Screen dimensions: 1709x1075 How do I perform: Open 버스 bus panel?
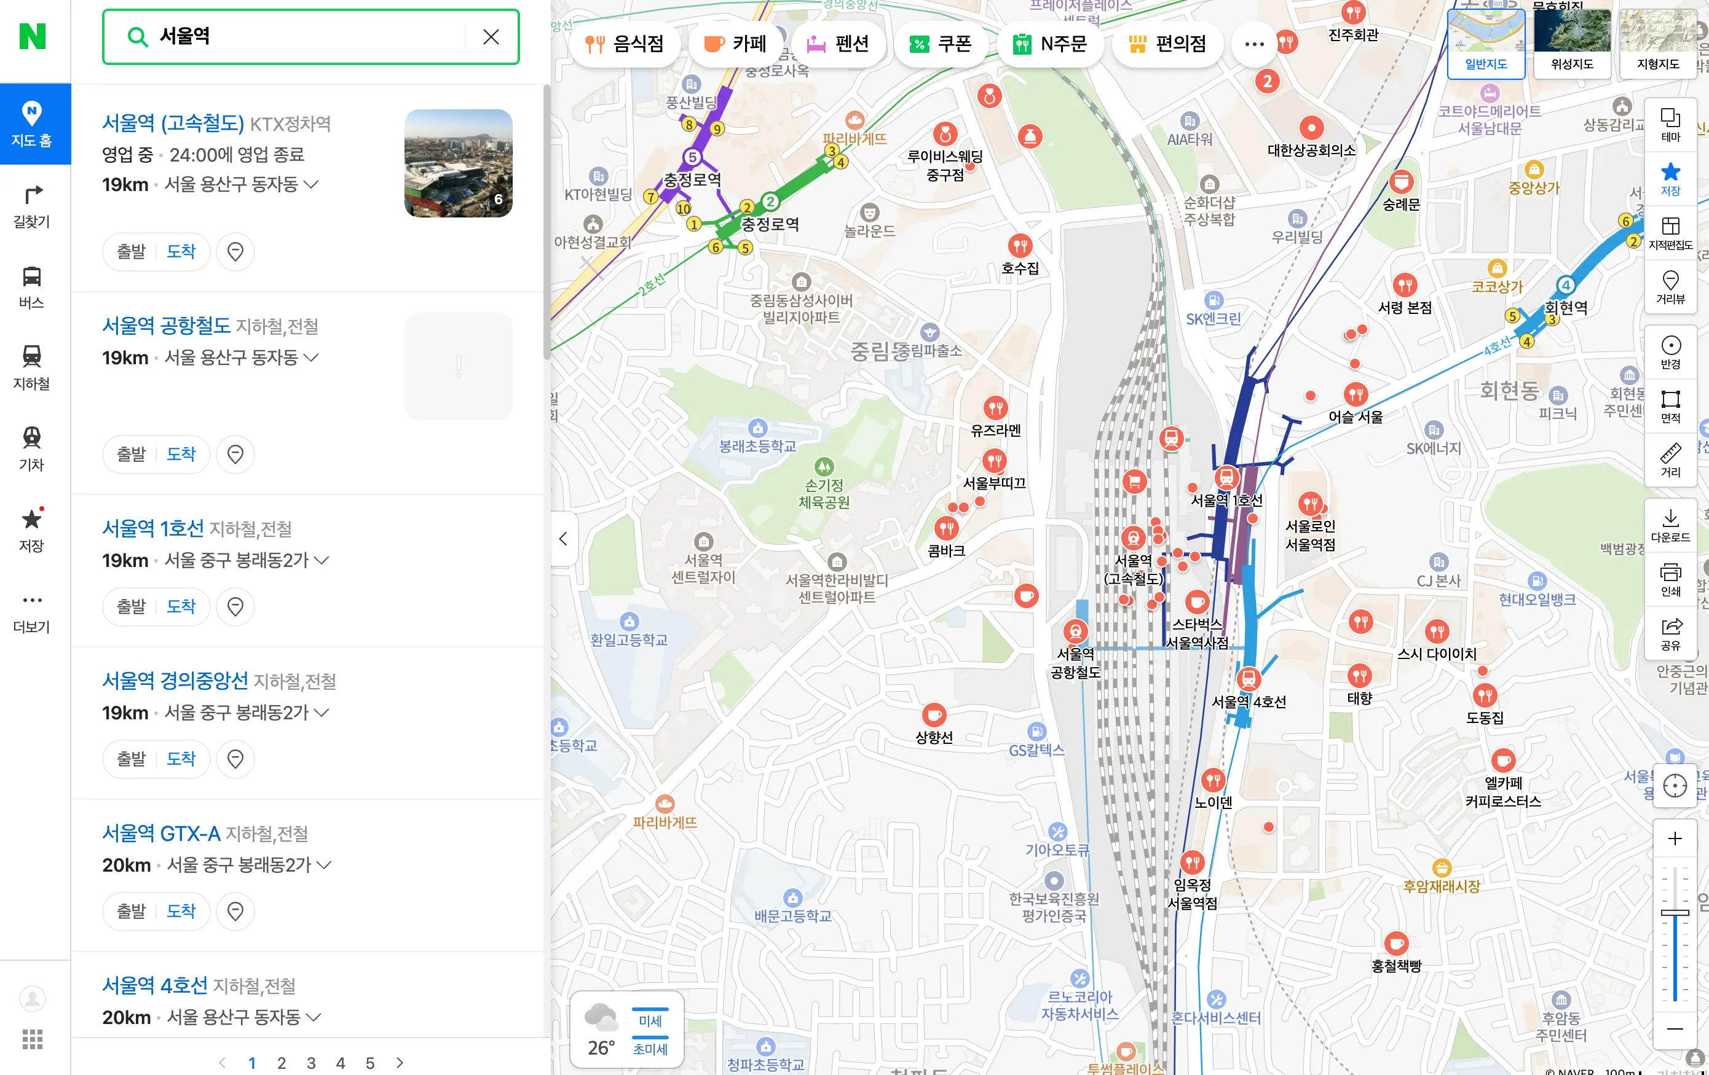32,287
